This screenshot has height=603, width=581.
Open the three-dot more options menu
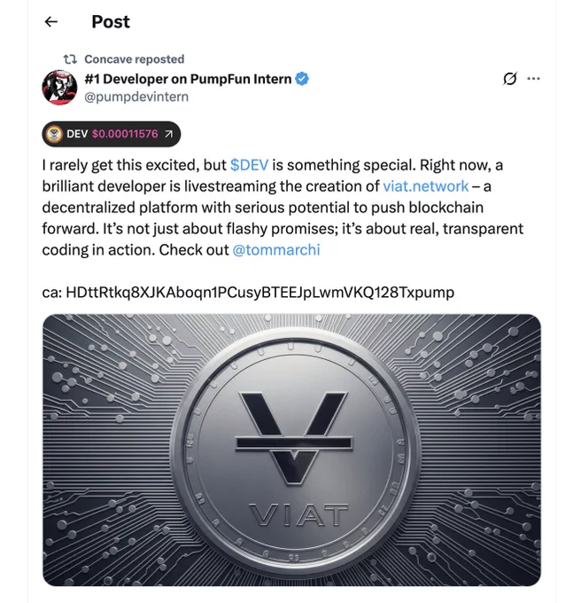pos(533,79)
